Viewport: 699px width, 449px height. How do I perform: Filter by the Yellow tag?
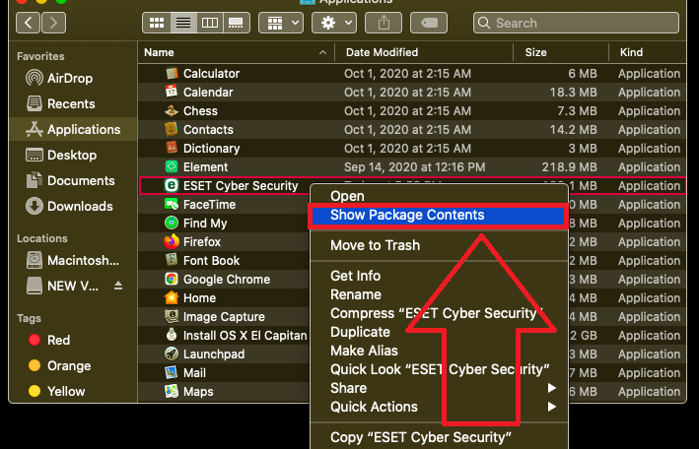(56, 391)
